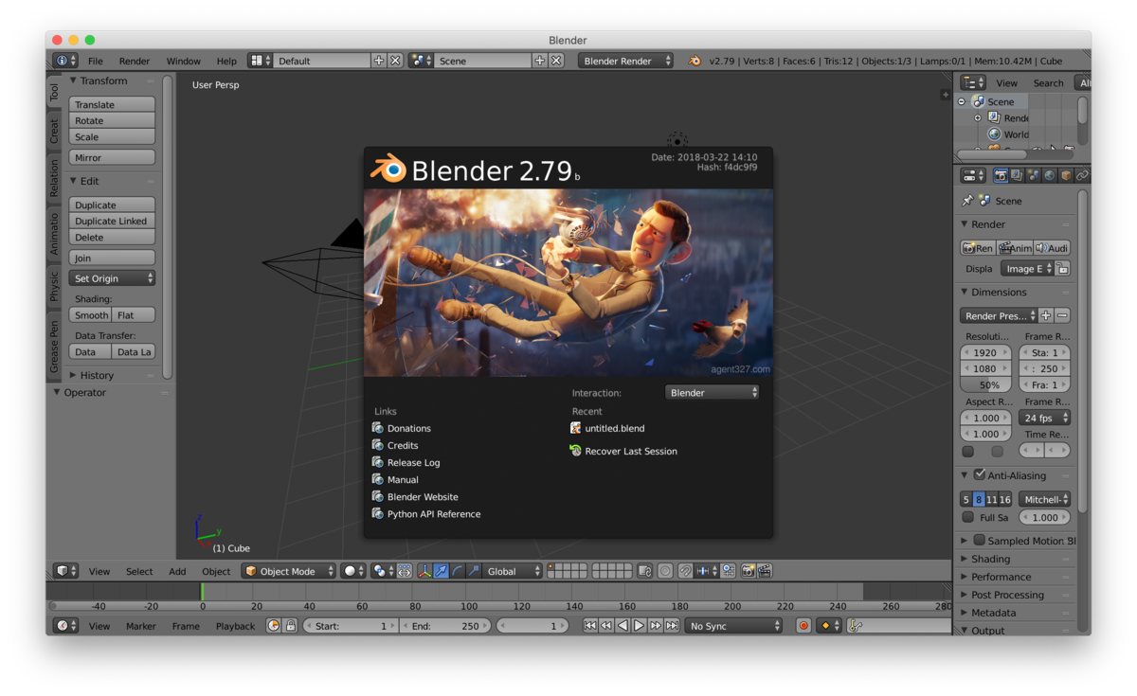Click the anti-aliasing filter size 1.000 slider
This screenshot has width=1137, height=696.
pyautogui.click(x=1045, y=517)
